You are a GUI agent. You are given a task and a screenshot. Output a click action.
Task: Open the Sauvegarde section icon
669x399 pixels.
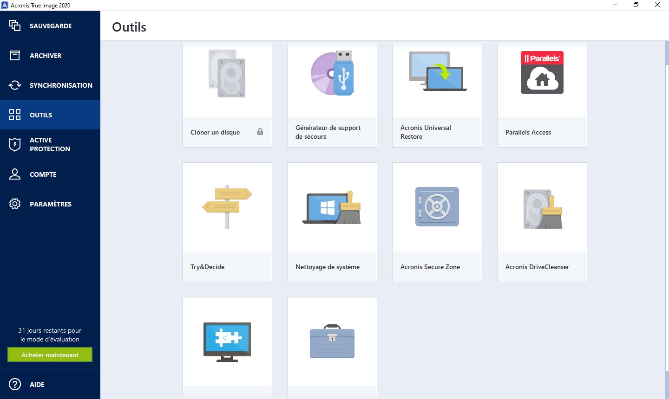(x=15, y=26)
